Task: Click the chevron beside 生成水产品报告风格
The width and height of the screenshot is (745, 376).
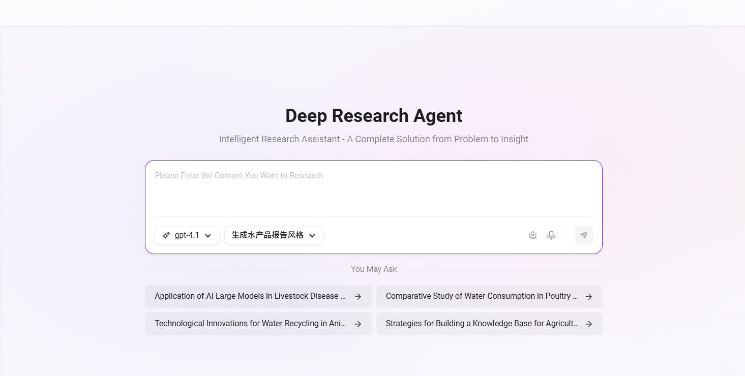Action: point(312,236)
